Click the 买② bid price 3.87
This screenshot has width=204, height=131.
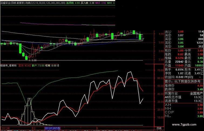coord(181,35)
